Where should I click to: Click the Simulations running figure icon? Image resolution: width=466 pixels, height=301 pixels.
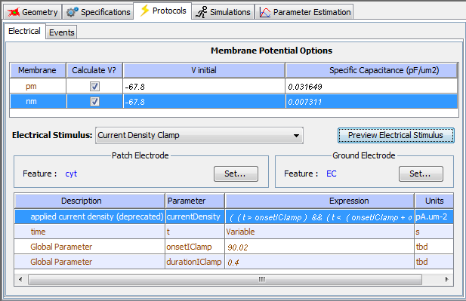coord(201,12)
